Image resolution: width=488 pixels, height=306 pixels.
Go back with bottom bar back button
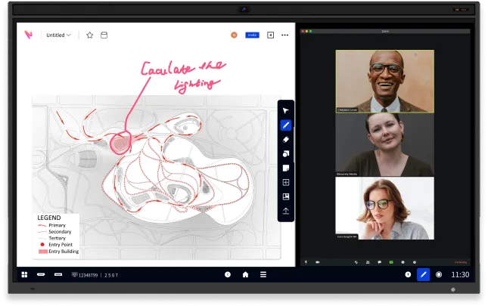(228, 274)
